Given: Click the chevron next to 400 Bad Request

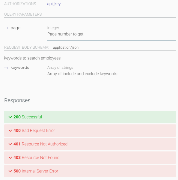Looking at the screenshot, I should pos(10,131).
